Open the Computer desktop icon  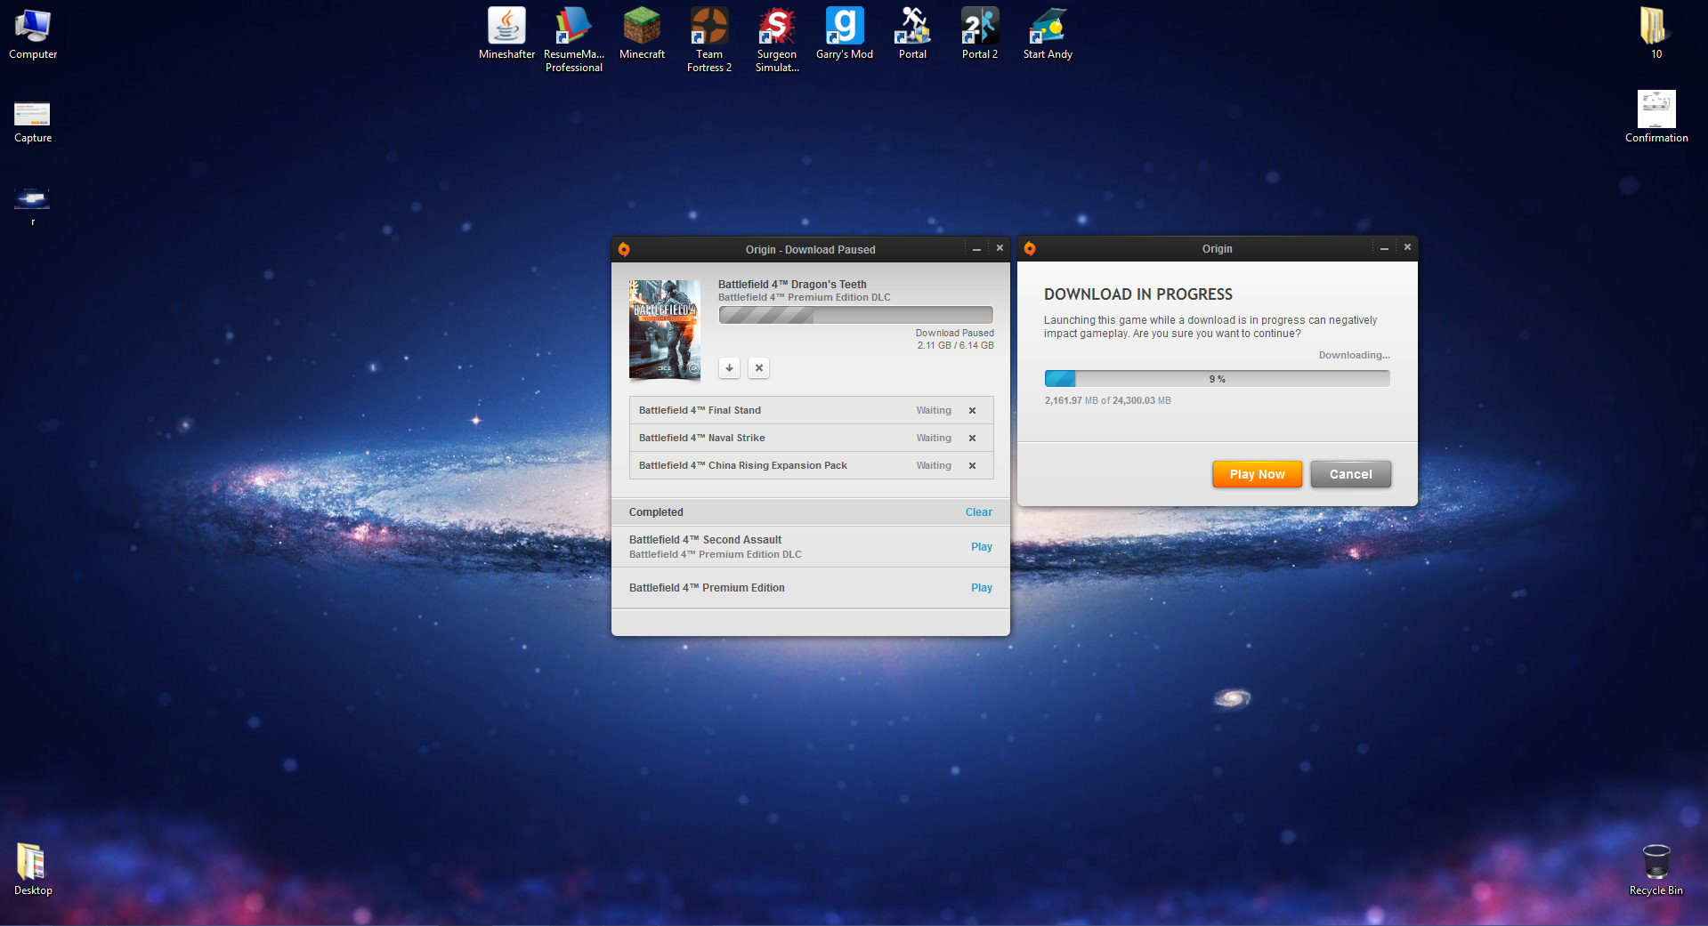pyautogui.click(x=33, y=34)
